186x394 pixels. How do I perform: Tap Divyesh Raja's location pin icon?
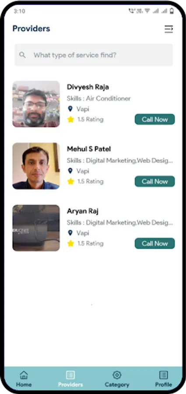[x=70, y=109]
